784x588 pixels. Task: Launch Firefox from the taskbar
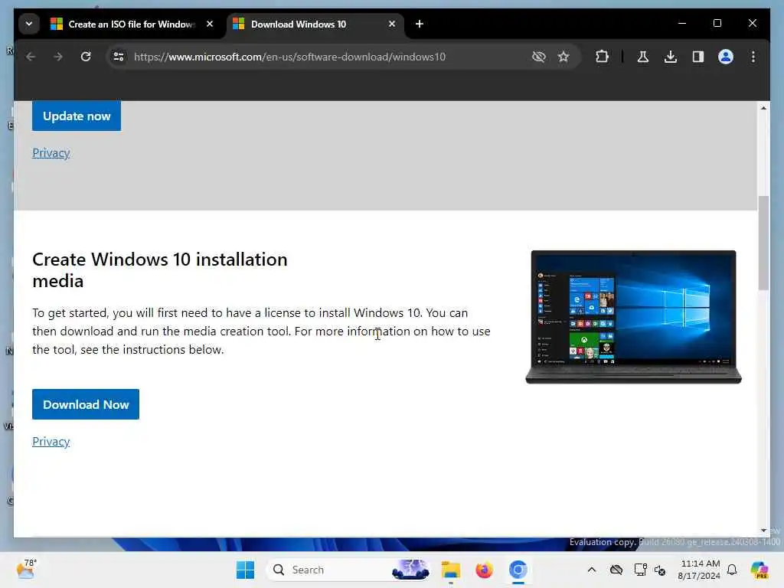pyautogui.click(x=484, y=570)
